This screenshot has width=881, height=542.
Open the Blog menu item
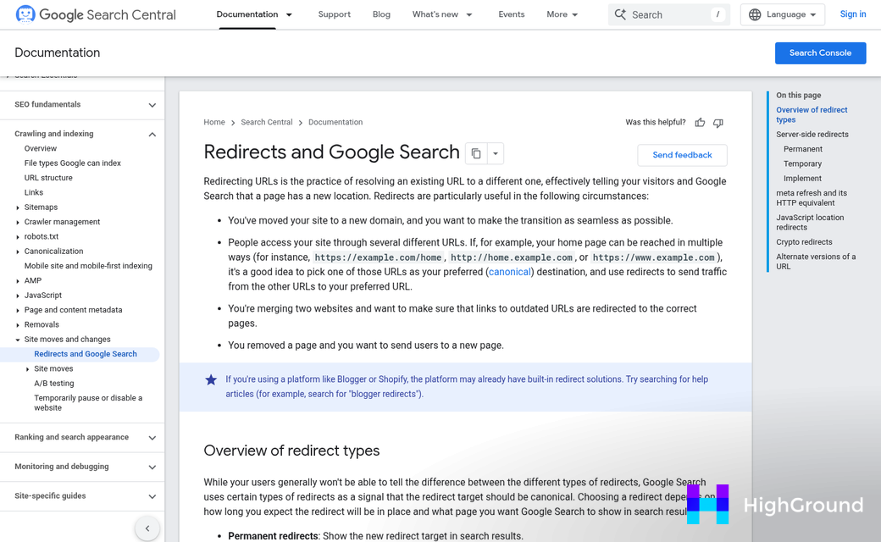coord(381,14)
